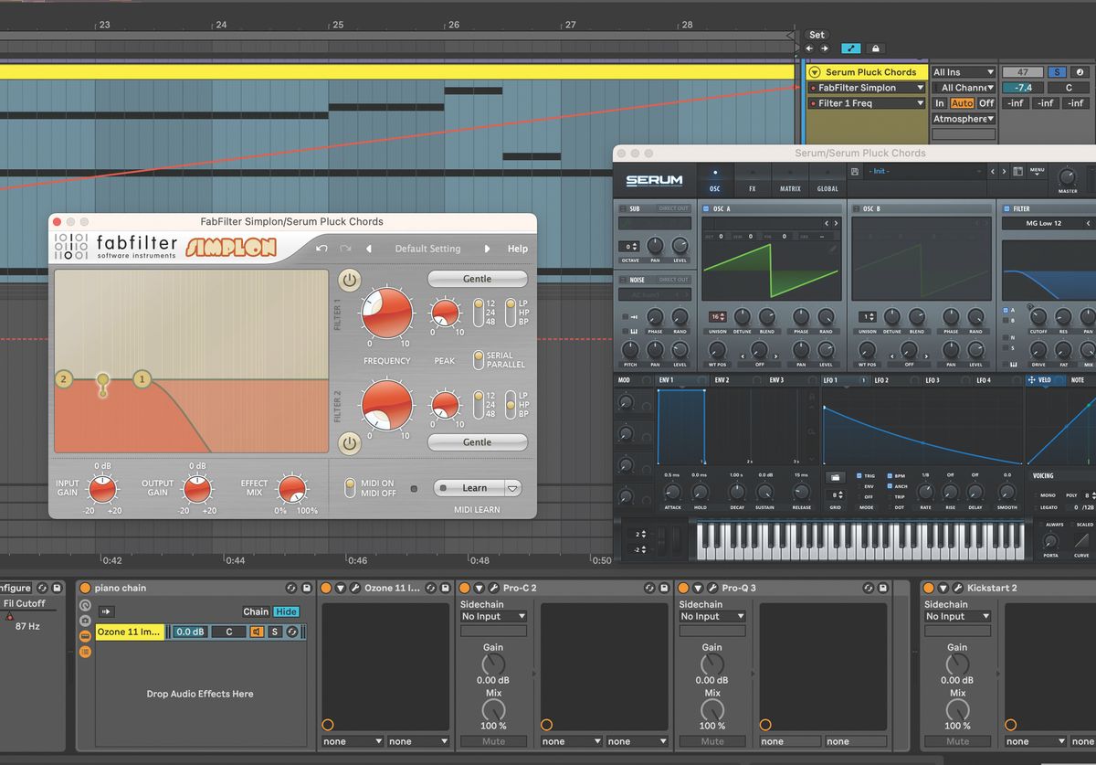Click the Learn button in Simplon
Screen dimensions: 1096x765
469,488
